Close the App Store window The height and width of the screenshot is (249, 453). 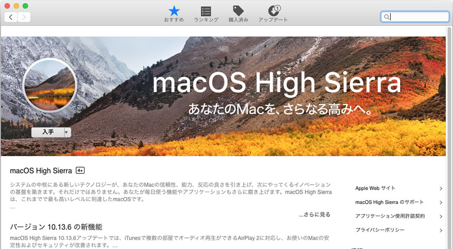pyautogui.click(x=8, y=6)
